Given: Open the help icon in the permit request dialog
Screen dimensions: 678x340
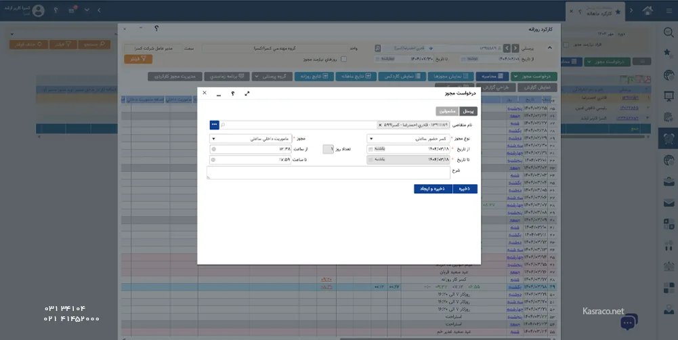Looking at the screenshot, I should pyautogui.click(x=232, y=93).
